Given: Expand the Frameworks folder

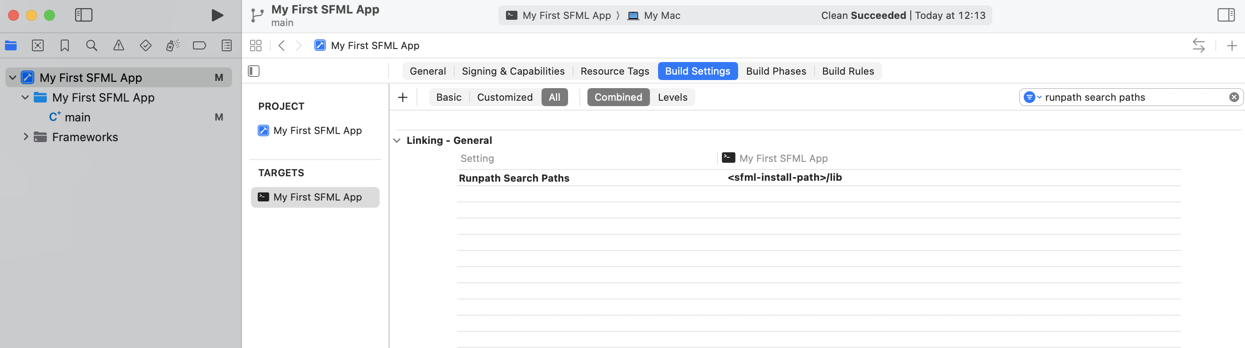Looking at the screenshot, I should (26, 137).
